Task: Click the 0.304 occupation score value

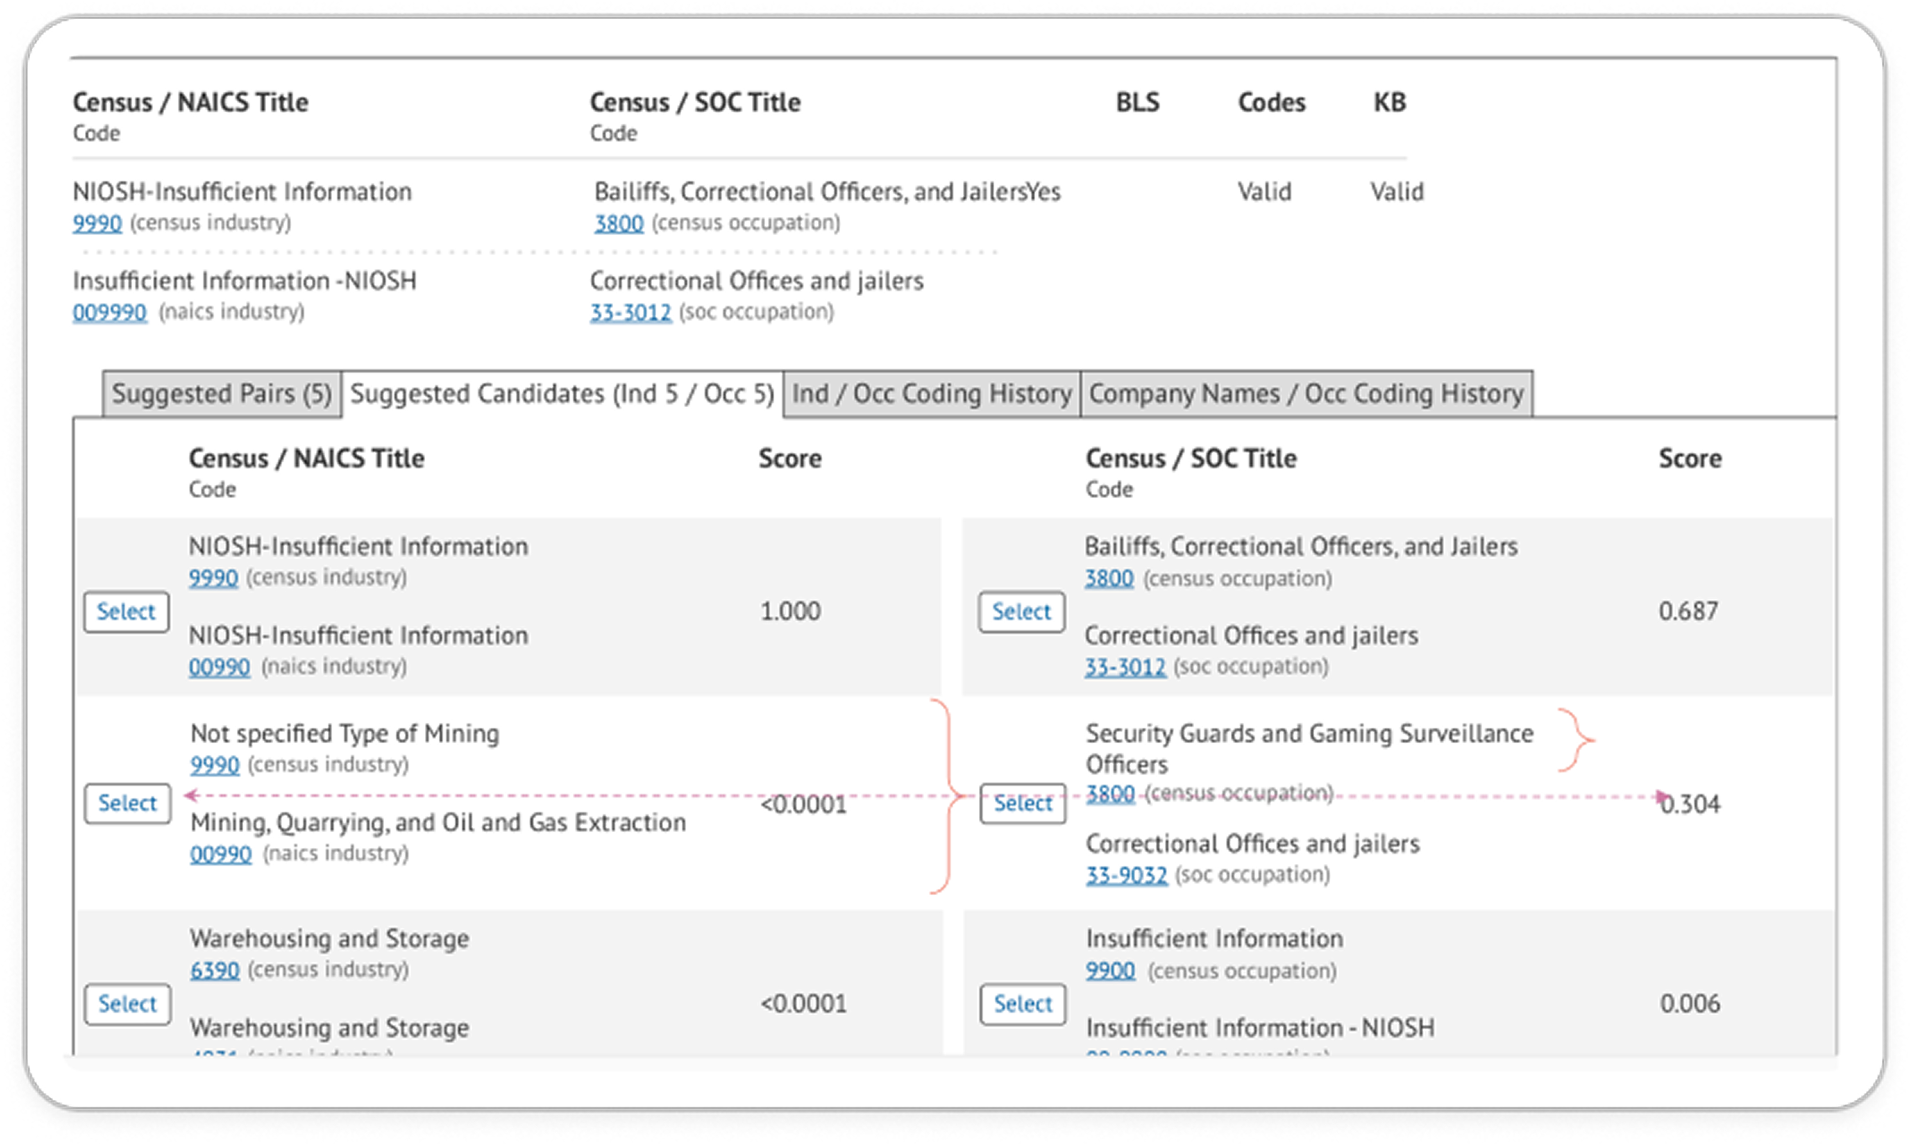Action: tap(1690, 804)
